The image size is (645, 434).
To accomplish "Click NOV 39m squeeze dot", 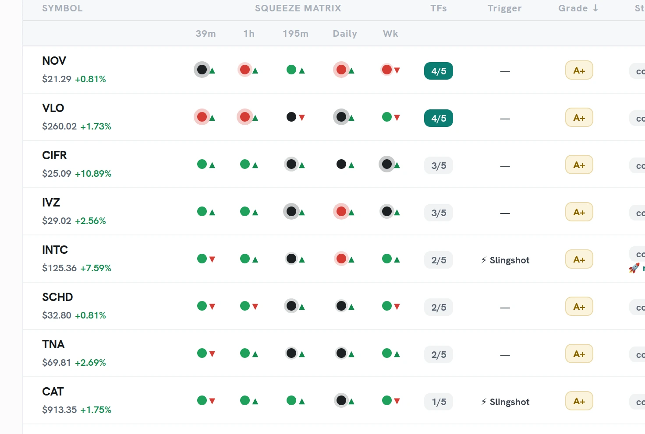I will point(202,70).
